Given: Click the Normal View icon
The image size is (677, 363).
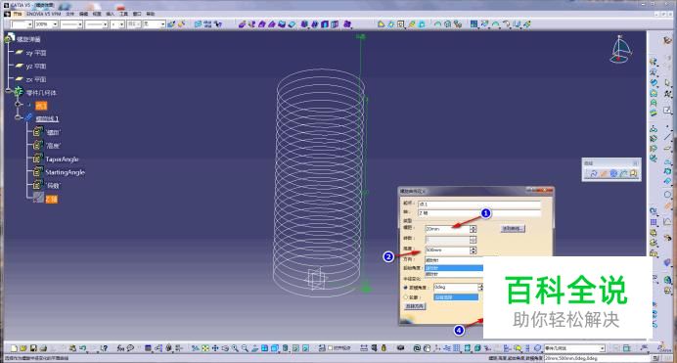Looking at the screenshot, I should click(x=254, y=348).
